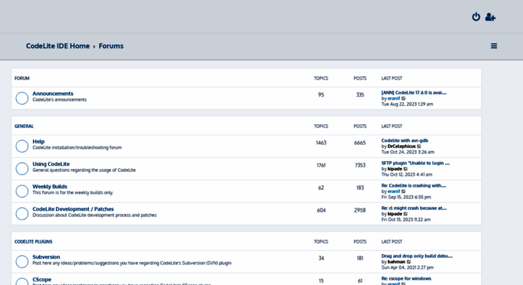Open the CScope plugin forum
The width and height of the screenshot is (523, 285).
[42, 280]
